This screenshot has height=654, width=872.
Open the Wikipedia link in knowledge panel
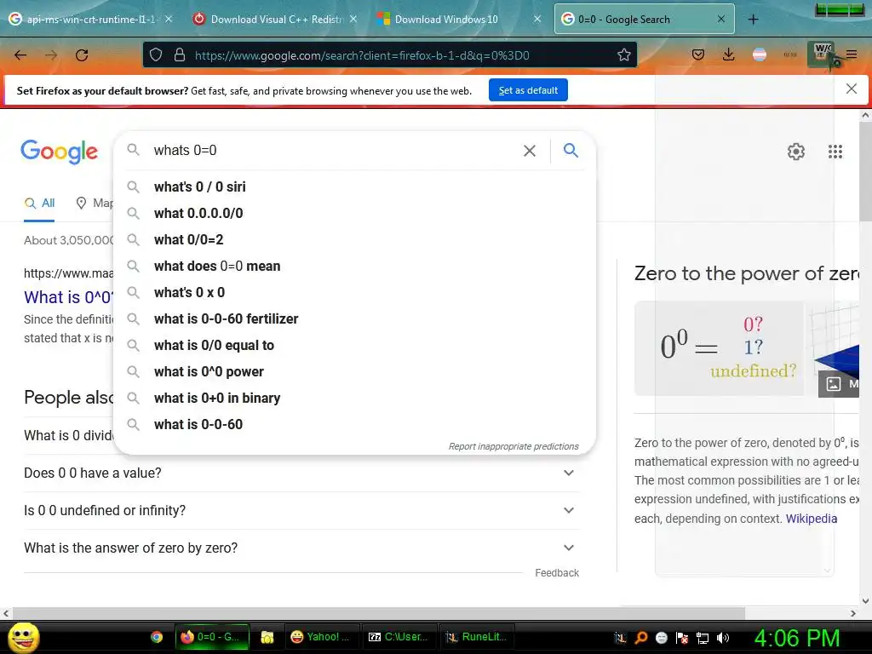pos(812,519)
